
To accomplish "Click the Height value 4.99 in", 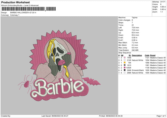I will point(163,7).
